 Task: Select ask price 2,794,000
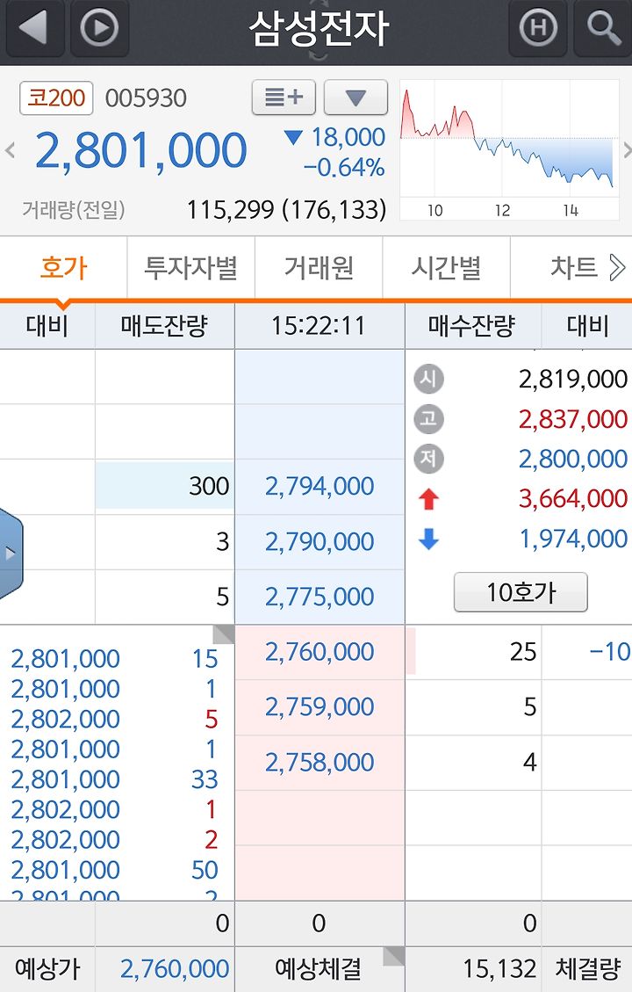pos(320,487)
